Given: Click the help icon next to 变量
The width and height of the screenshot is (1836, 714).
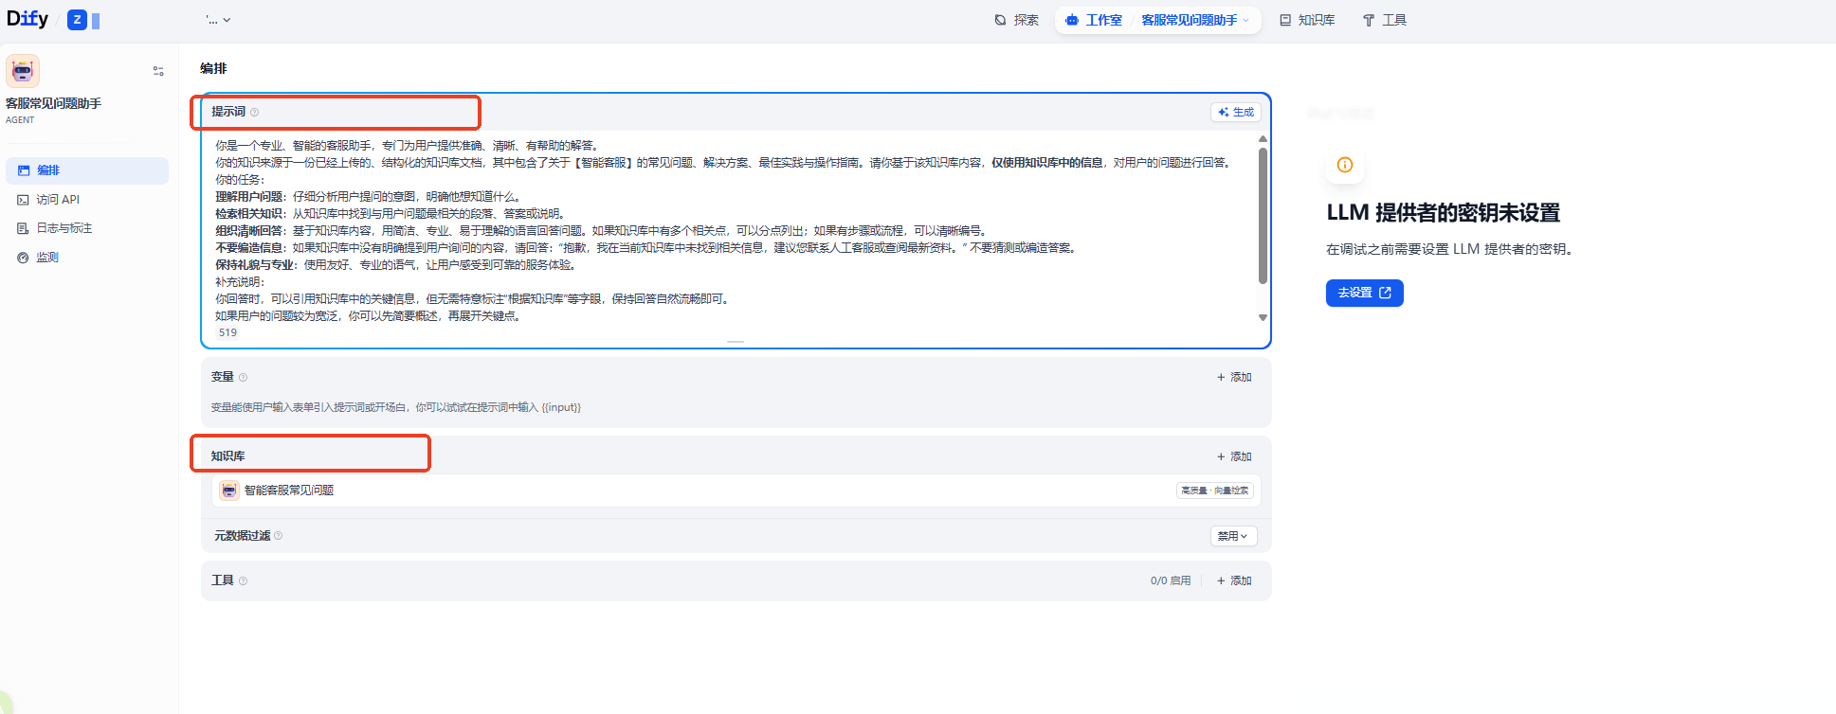Looking at the screenshot, I should pyautogui.click(x=243, y=378).
